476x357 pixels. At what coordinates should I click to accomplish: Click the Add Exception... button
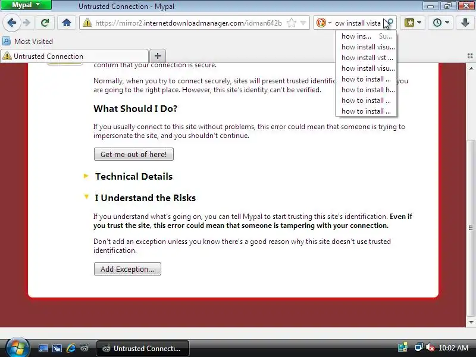[x=127, y=270]
